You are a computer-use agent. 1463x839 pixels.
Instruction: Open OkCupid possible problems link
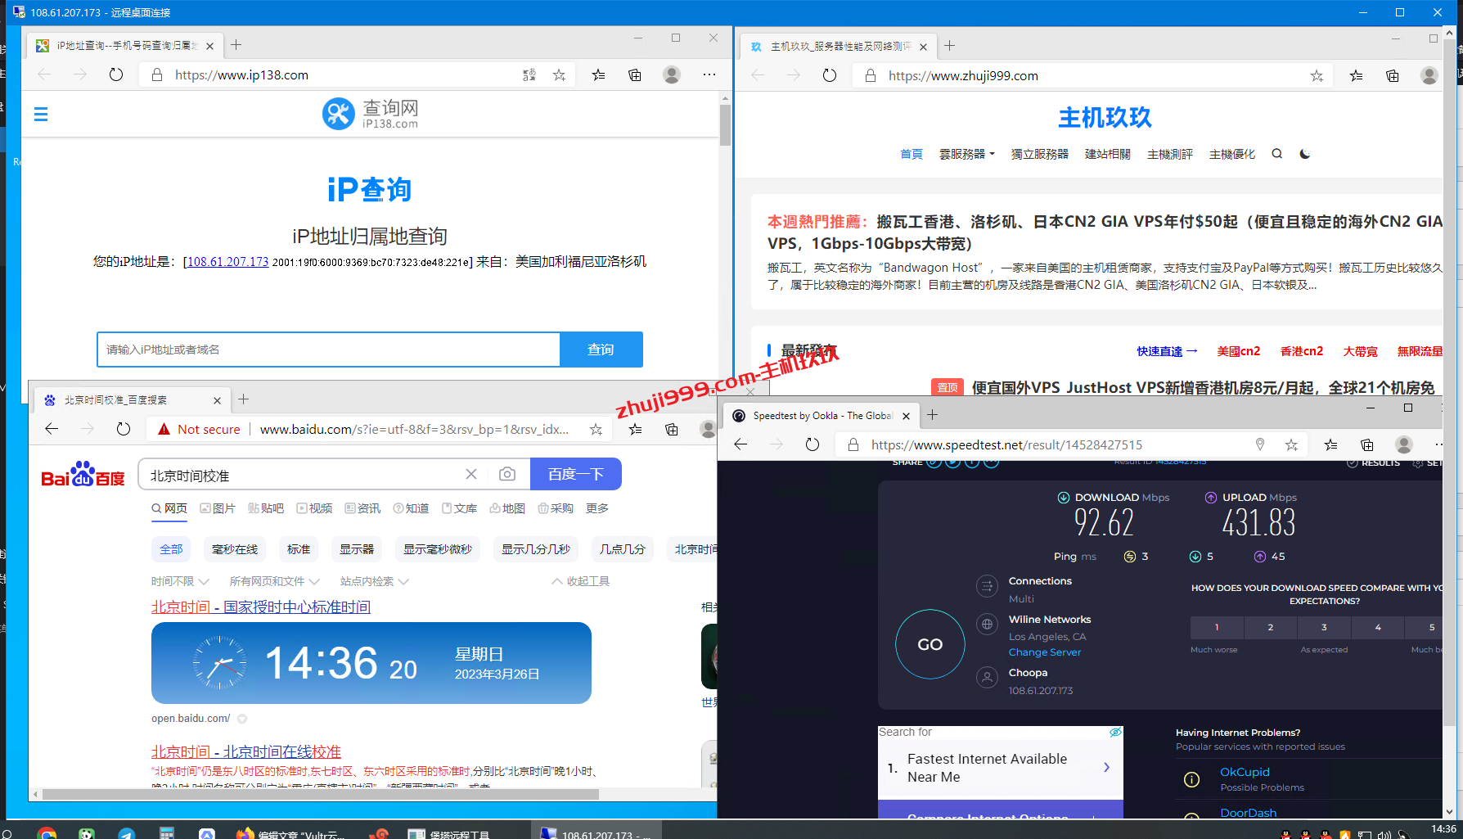(x=1245, y=772)
